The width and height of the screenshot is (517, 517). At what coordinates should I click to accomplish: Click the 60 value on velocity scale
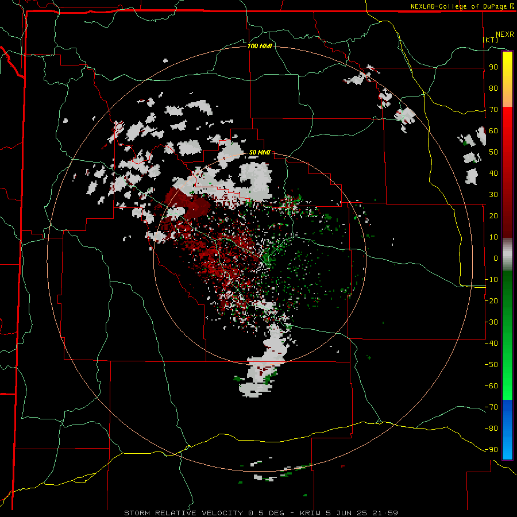pyautogui.click(x=493, y=130)
